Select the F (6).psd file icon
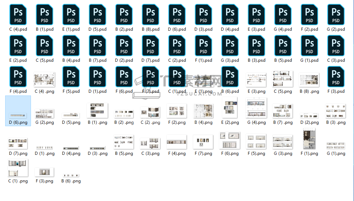Screen dimensions: 354x201 [x=124, y=77]
